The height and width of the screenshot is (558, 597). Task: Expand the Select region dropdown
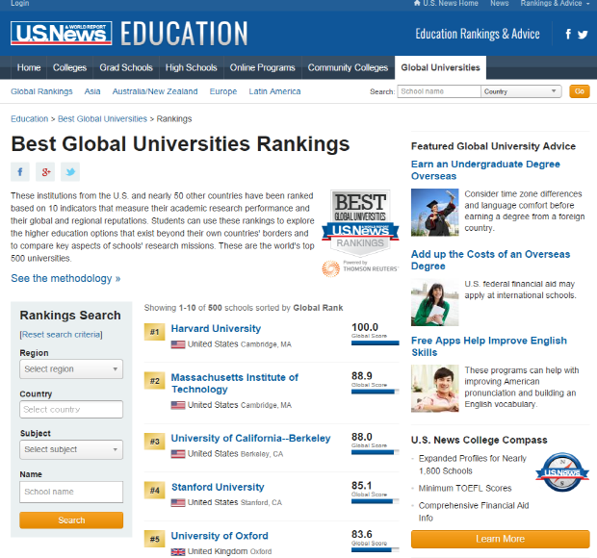pos(71,369)
